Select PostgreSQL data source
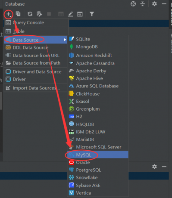 coord(98,170)
